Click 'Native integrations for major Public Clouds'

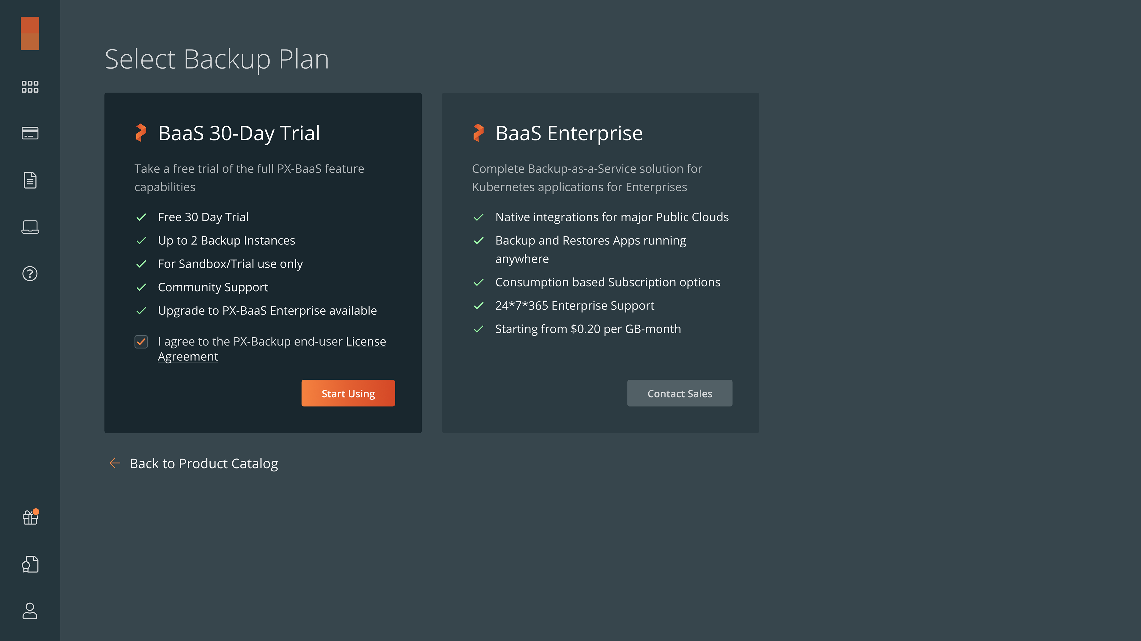tap(612, 217)
